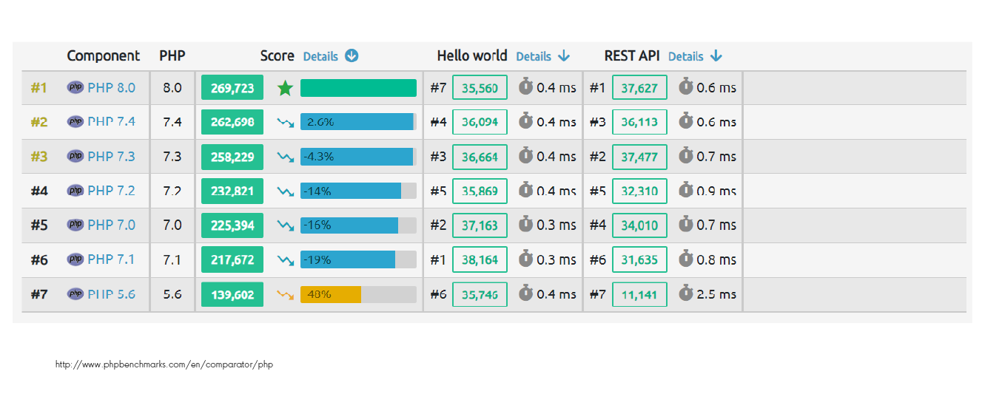
Task: Click the blue downtrend arrow in PHP 7.4 row
Action: (x=285, y=123)
